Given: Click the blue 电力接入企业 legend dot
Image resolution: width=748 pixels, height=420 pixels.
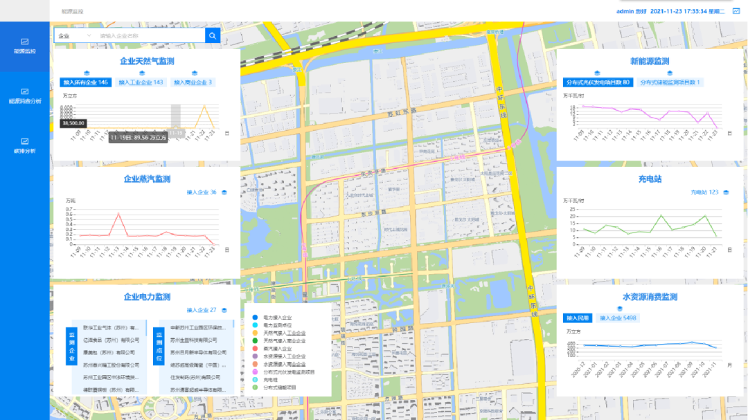Looking at the screenshot, I should [x=254, y=317].
